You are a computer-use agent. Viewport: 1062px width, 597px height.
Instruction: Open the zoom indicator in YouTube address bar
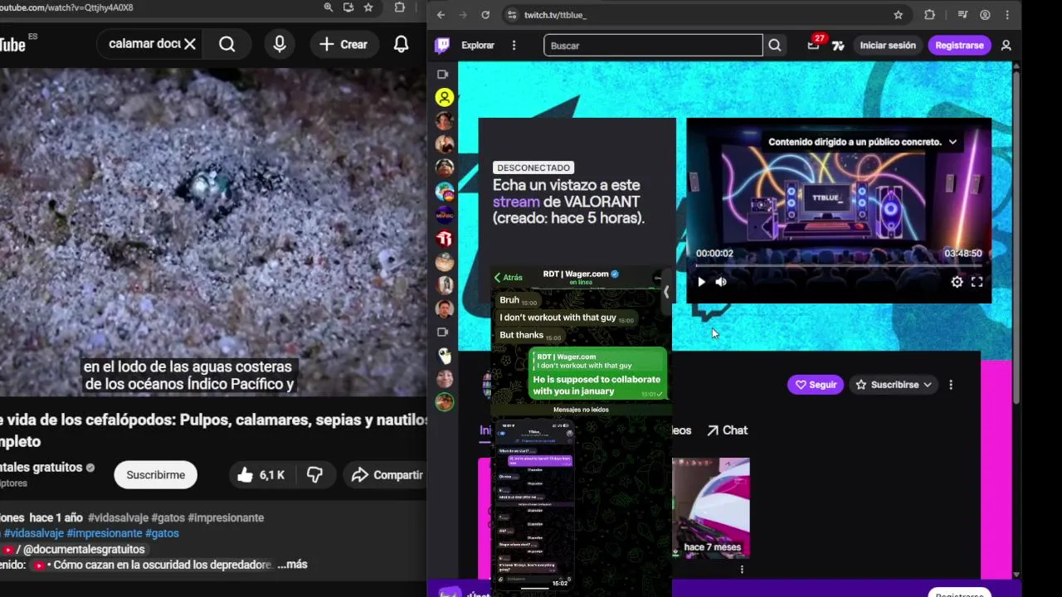click(329, 7)
